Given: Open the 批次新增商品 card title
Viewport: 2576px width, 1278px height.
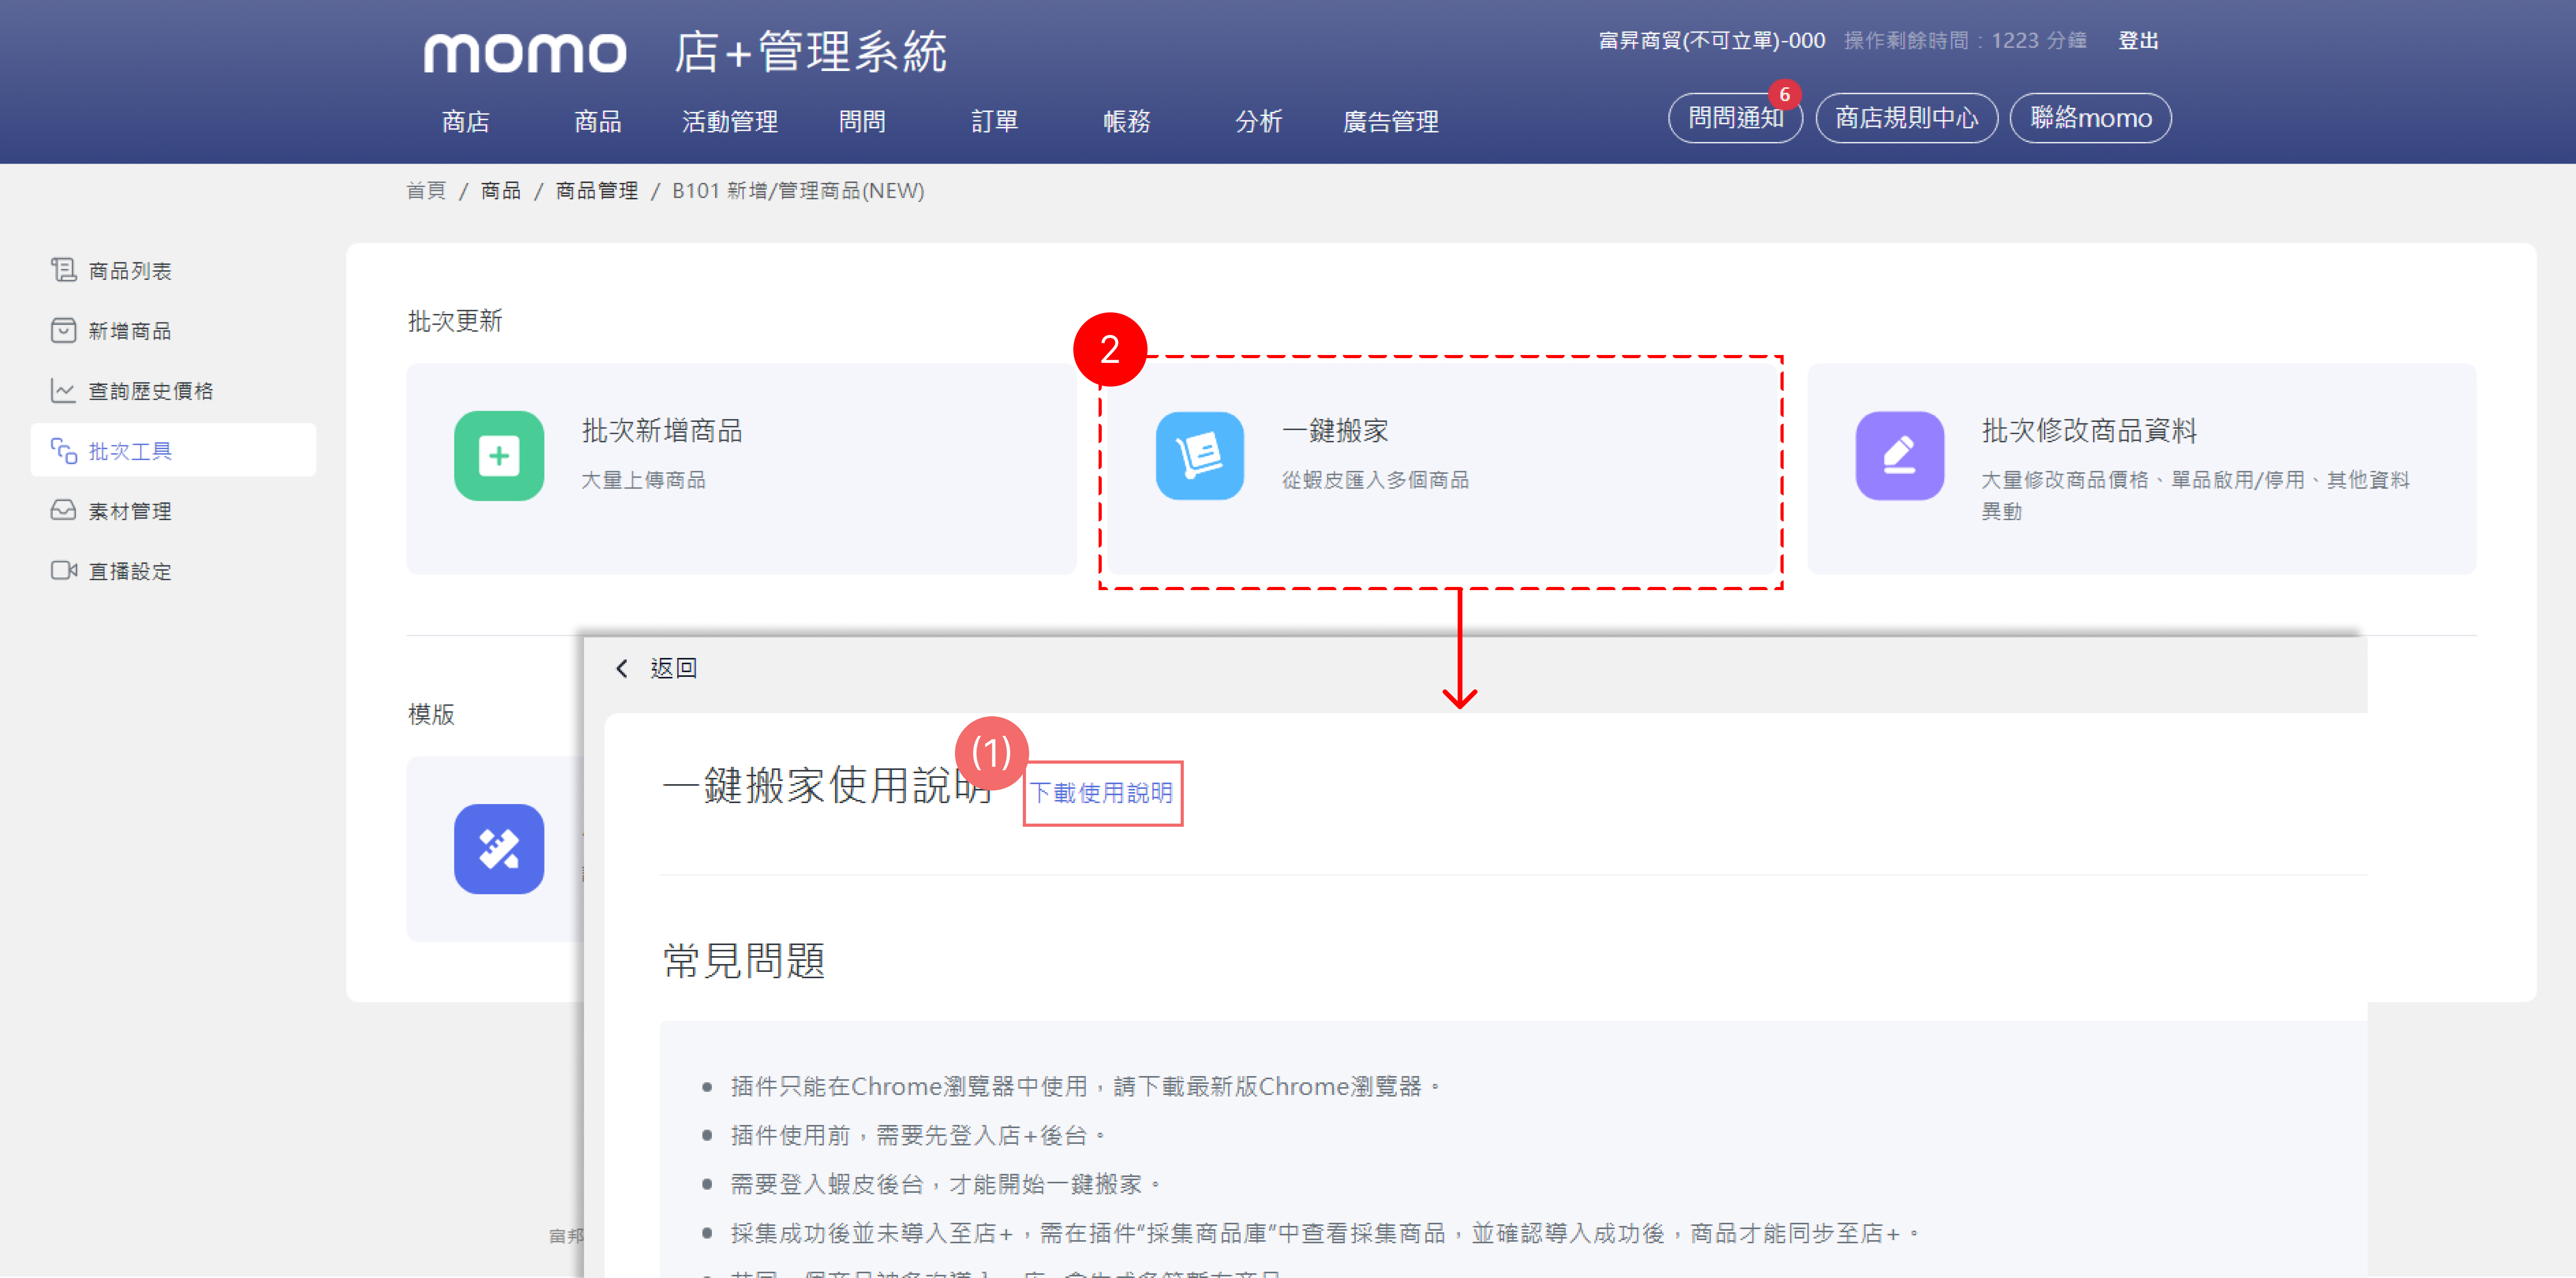Looking at the screenshot, I should (662, 431).
